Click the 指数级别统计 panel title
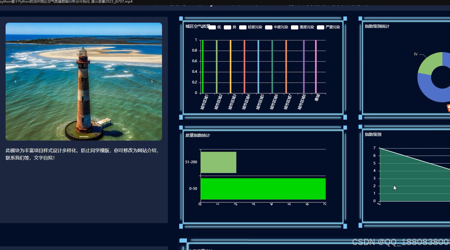The height and width of the screenshot is (250, 450). (377, 26)
